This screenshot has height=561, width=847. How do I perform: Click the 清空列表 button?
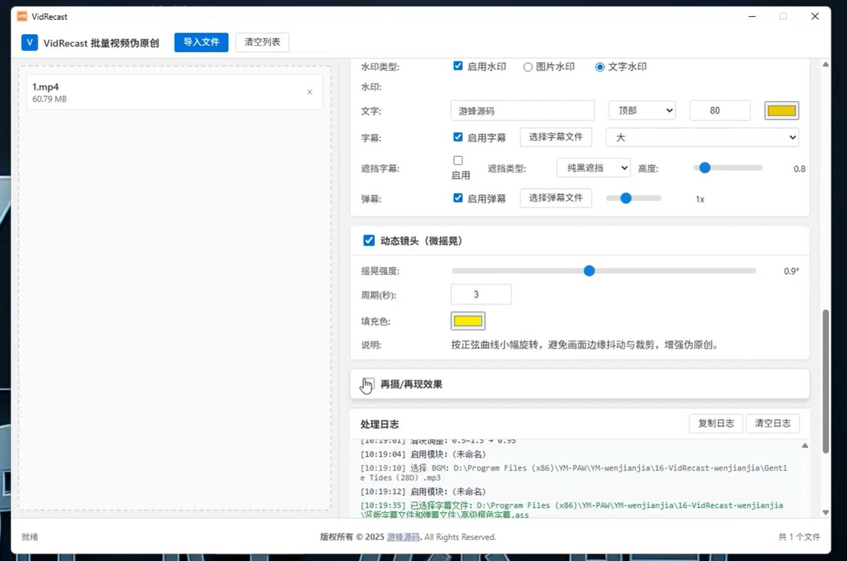click(x=262, y=43)
